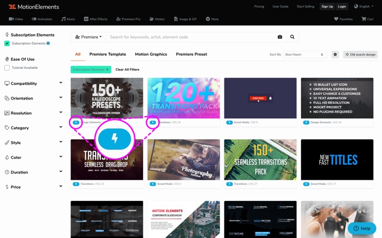The height and width of the screenshot is (238, 382).
Task: Open the Image & GIF category
Action: [x=185, y=19]
